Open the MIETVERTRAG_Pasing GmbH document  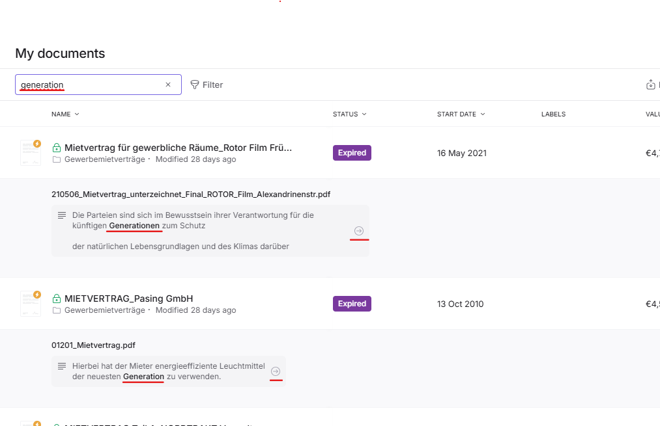128,299
